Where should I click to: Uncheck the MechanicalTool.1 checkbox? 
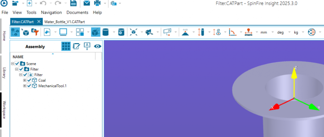[29, 86]
